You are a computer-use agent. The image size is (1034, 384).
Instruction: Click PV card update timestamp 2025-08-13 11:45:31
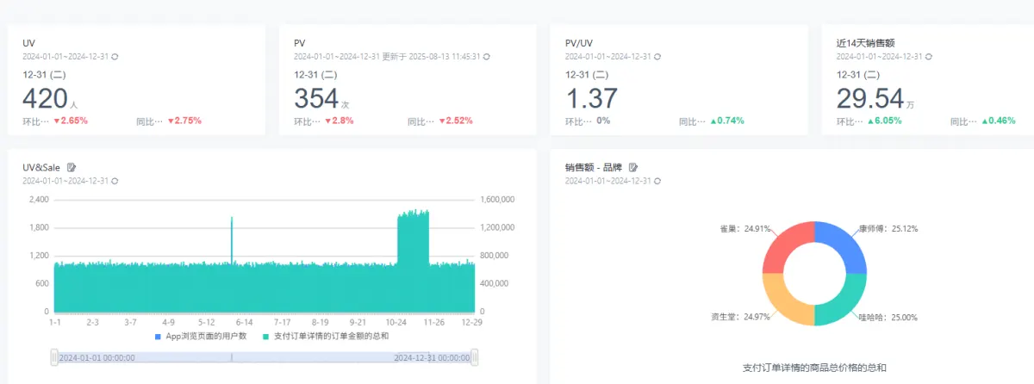click(439, 56)
